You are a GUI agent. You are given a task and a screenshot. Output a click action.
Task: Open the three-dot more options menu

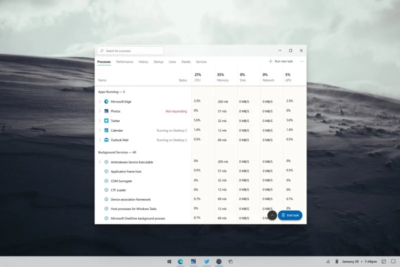coord(301,61)
